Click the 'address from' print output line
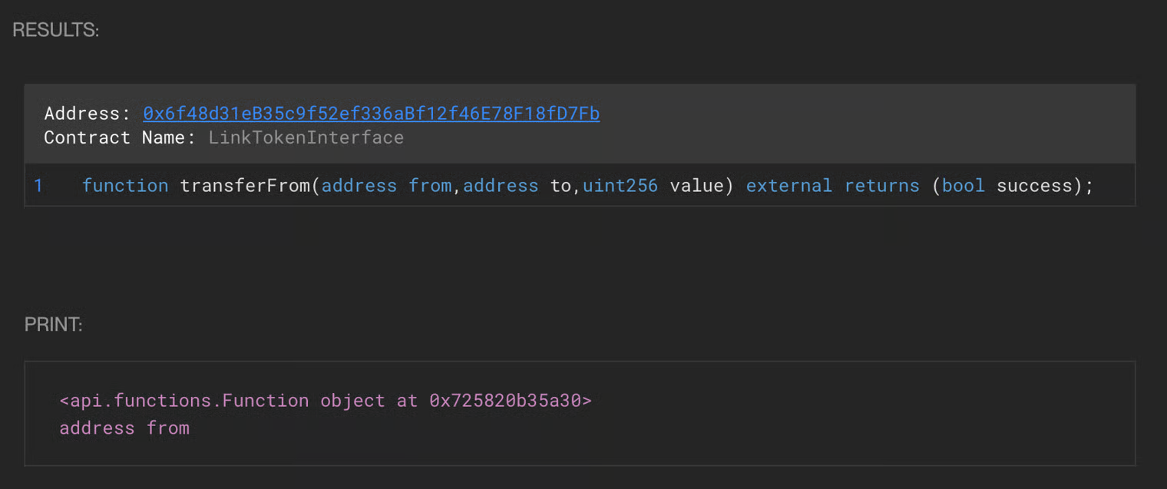 pyautogui.click(x=124, y=428)
